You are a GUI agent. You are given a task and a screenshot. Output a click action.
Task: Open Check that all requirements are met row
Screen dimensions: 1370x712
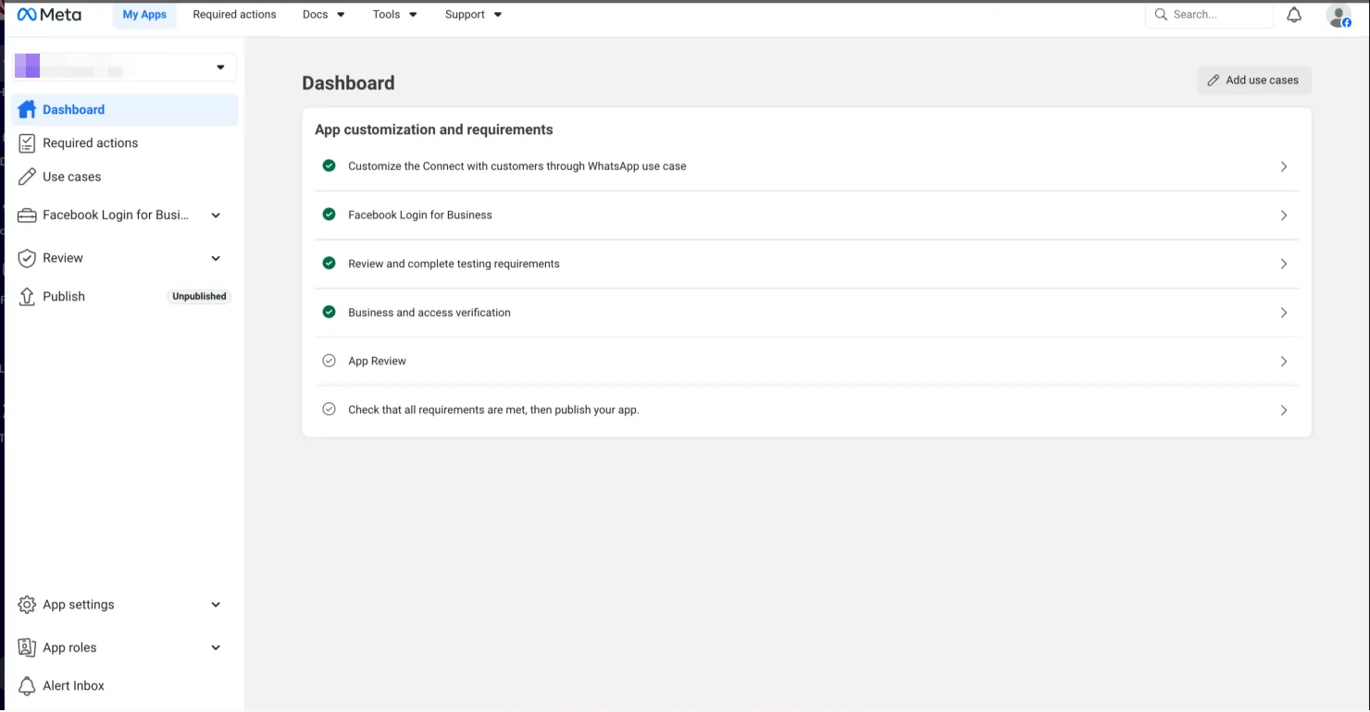click(x=806, y=410)
